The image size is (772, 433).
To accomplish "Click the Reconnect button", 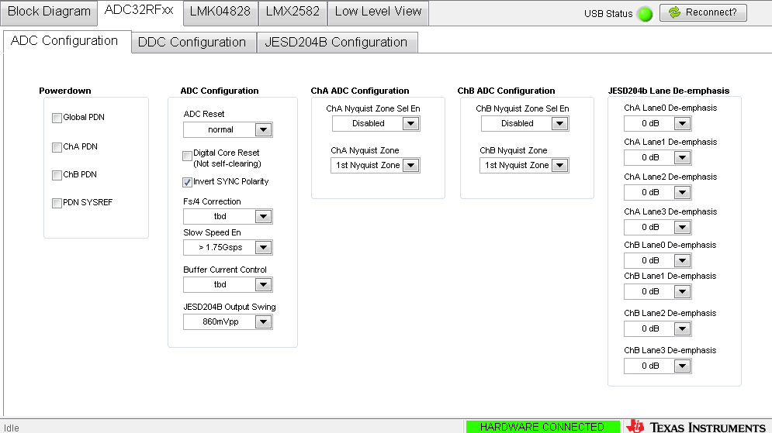I will [703, 12].
